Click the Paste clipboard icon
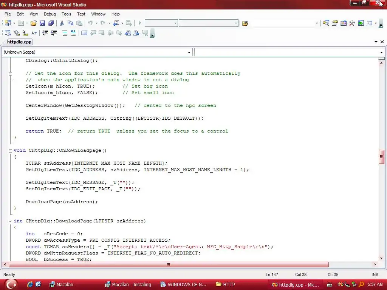 (x=79, y=23)
